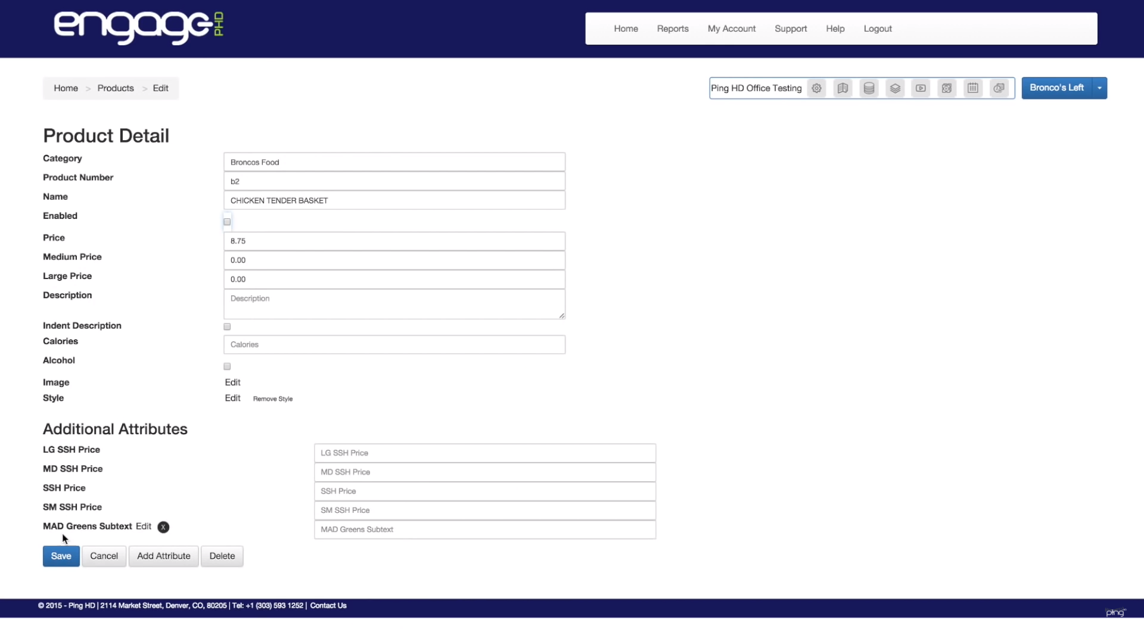This screenshot has width=1144, height=644.
Task: Open the Reports menu item
Action: [x=672, y=29]
